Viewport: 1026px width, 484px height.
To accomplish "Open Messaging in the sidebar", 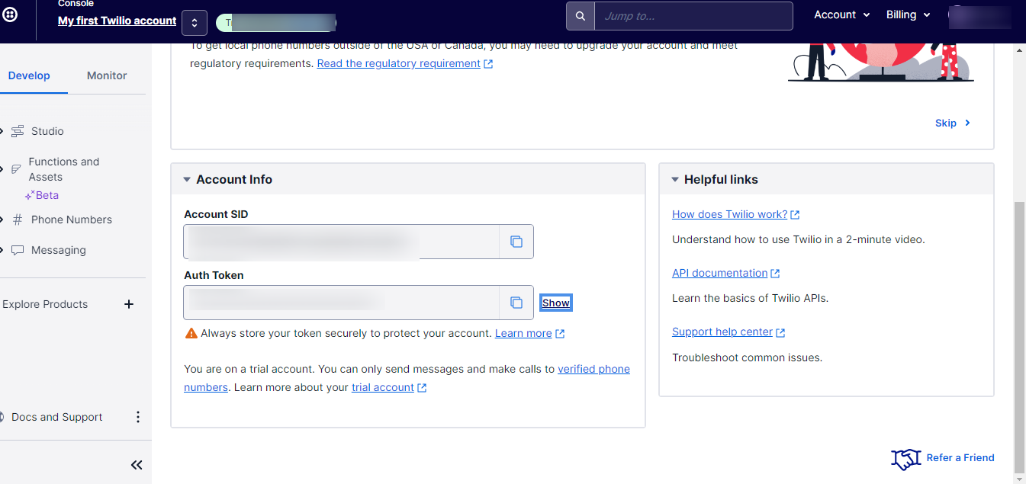I will [x=59, y=250].
